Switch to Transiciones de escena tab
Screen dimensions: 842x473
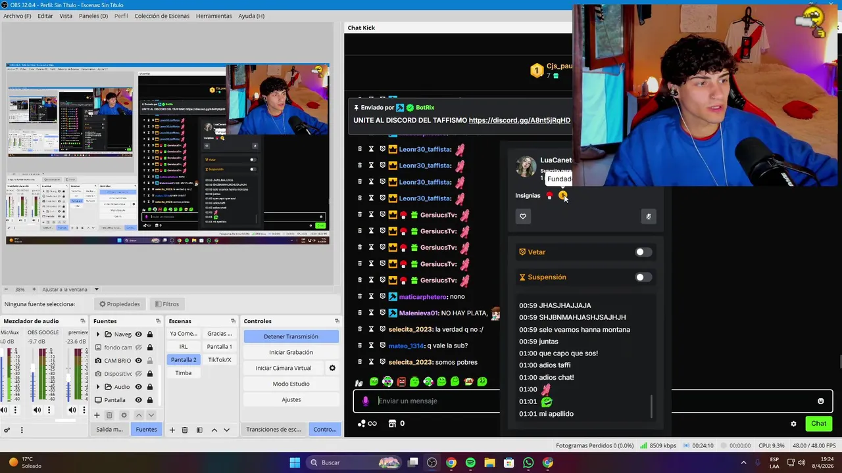tap(274, 430)
